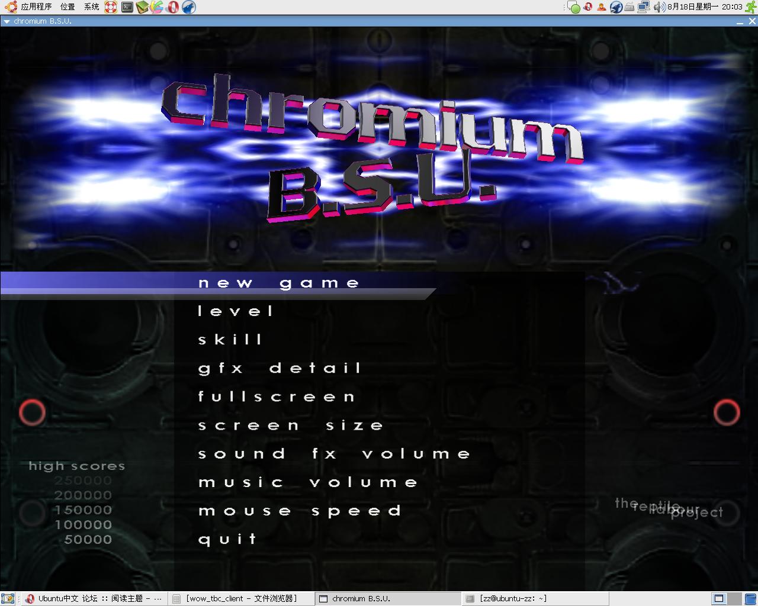The height and width of the screenshot is (606, 758).
Task: Open the 系统 system menu
Action: [92, 7]
